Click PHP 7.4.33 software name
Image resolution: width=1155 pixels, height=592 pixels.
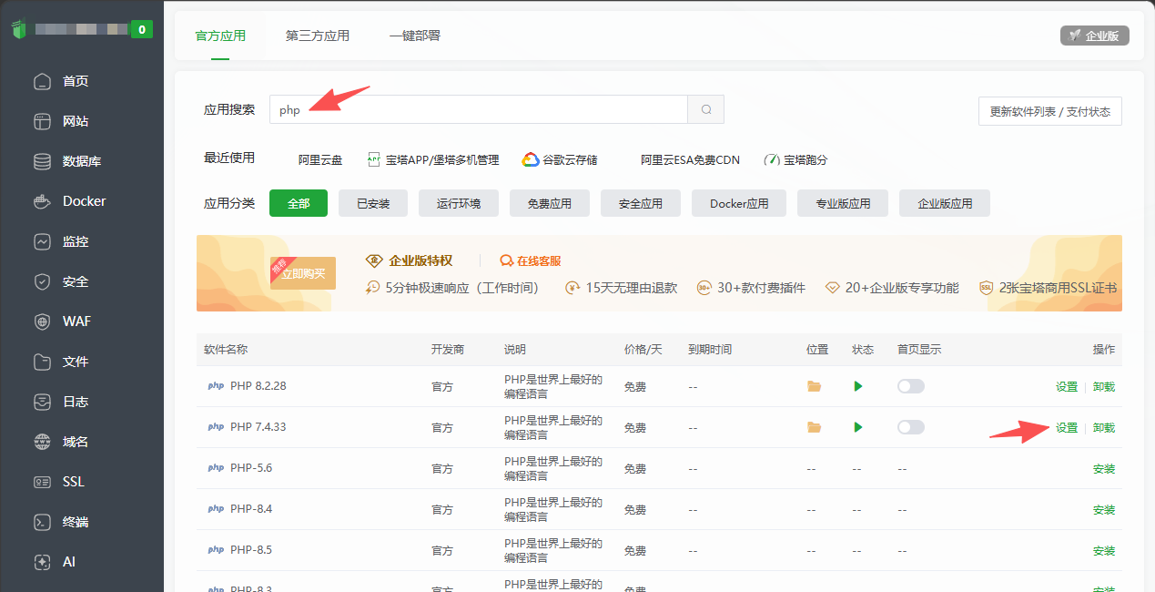[258, 427]
